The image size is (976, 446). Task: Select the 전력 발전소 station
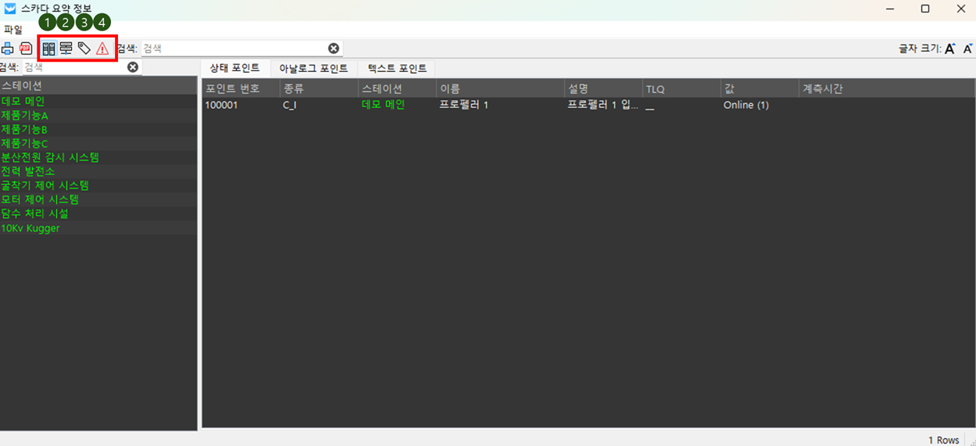(28, 171)
